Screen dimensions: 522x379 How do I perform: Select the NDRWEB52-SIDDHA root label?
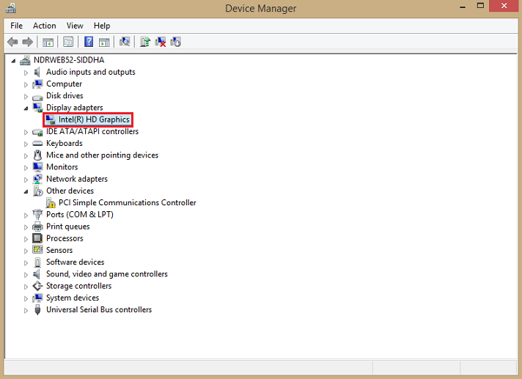[69, 60]
